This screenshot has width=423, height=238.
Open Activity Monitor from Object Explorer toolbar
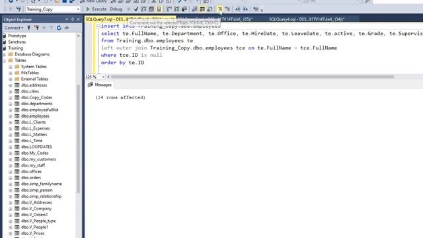(x=67, y=28)
